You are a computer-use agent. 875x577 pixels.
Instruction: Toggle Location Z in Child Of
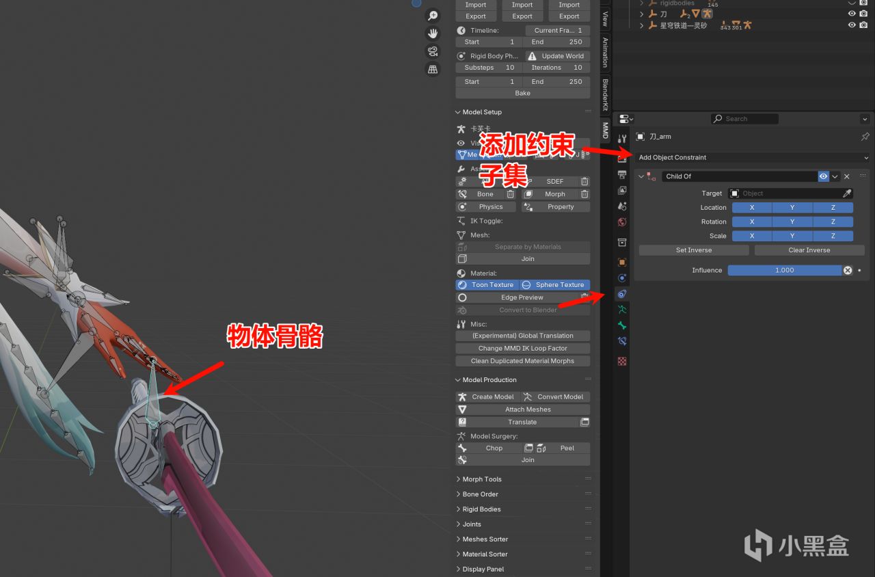pyautogui.click(x=833, y=208)
